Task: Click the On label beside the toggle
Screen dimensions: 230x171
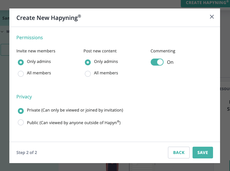Action: pyautogui.click(x=170, y=62)
